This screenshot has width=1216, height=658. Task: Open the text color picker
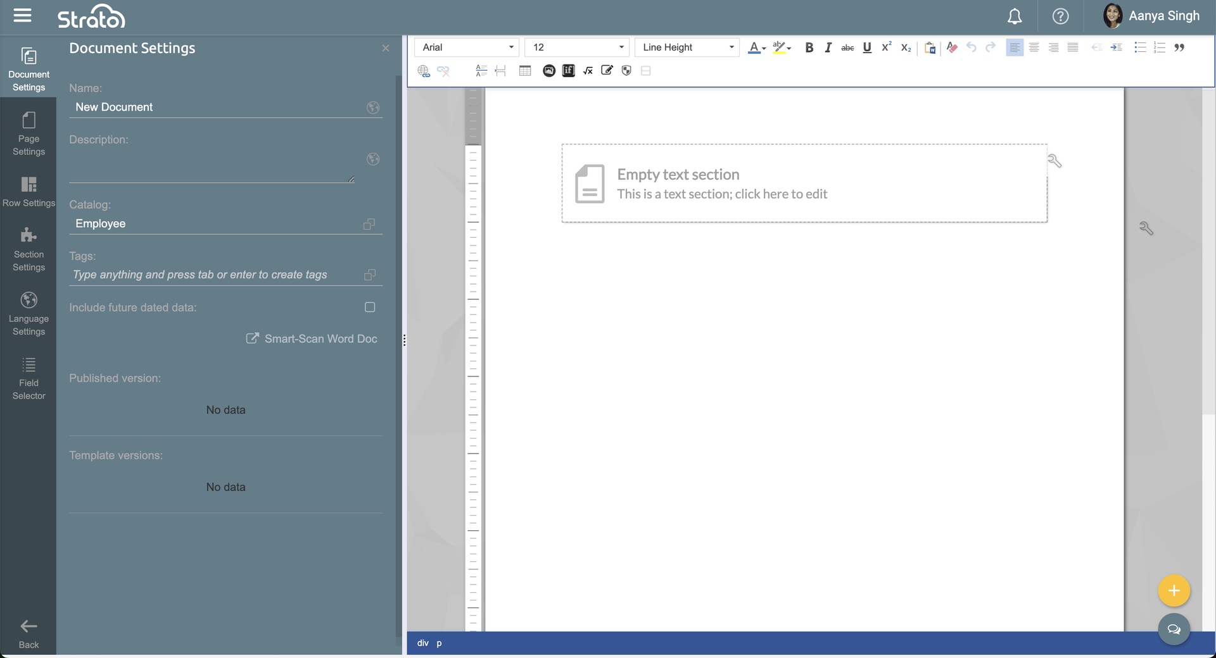[x=757, y=47]
